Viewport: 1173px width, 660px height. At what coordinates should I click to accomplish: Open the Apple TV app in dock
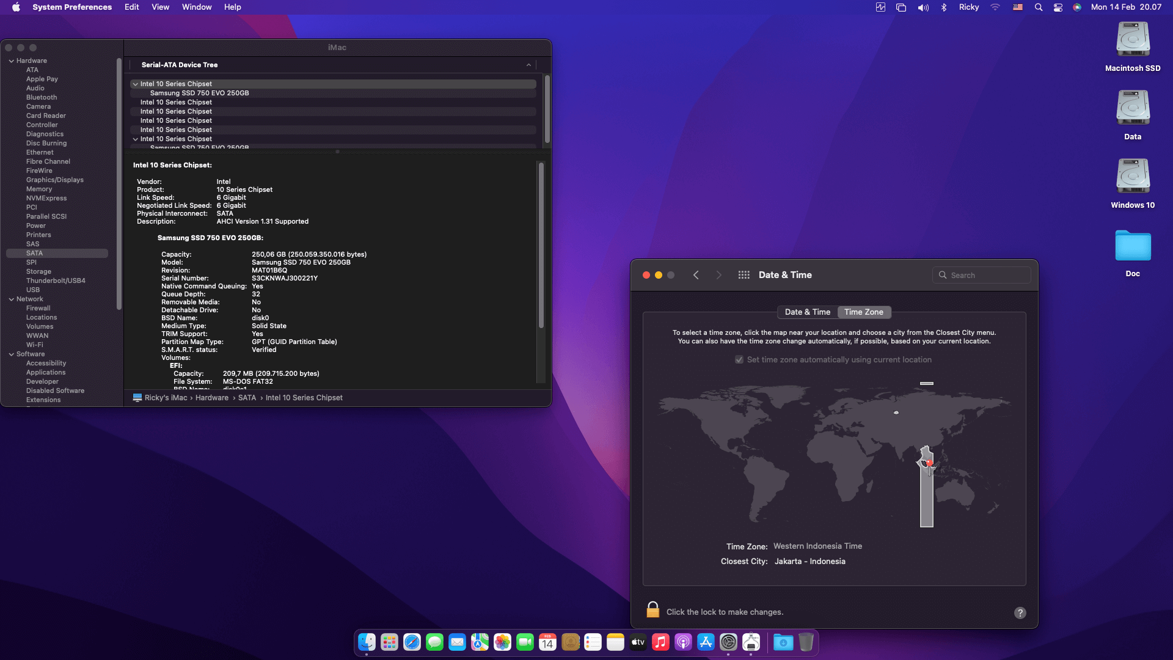638,642
